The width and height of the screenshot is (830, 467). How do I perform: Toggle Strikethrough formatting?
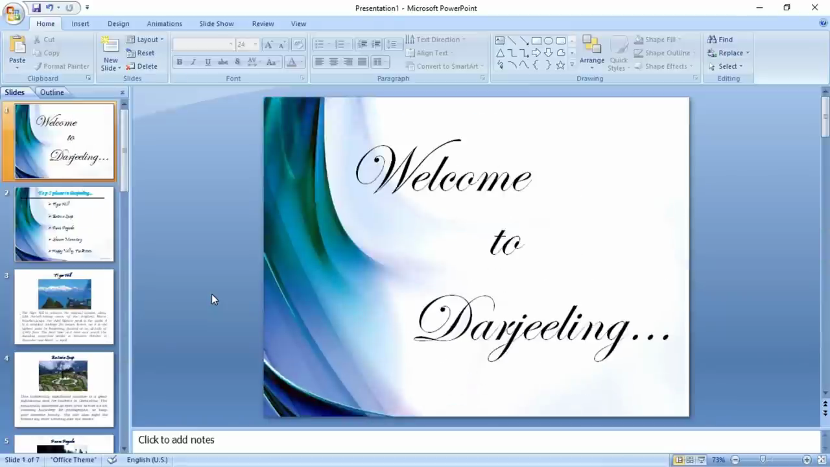(222, 62)
